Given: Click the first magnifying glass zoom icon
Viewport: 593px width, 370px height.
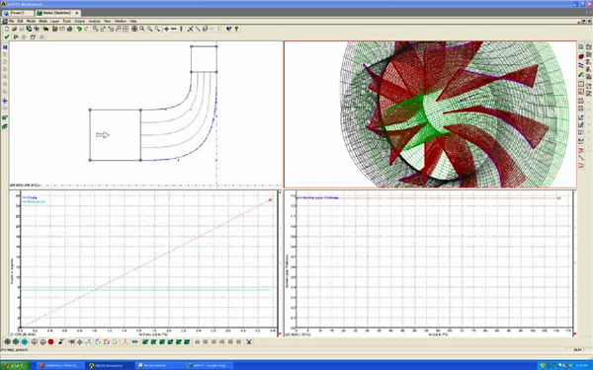Looking at the screenshot, I should click(x=142, y=29).
